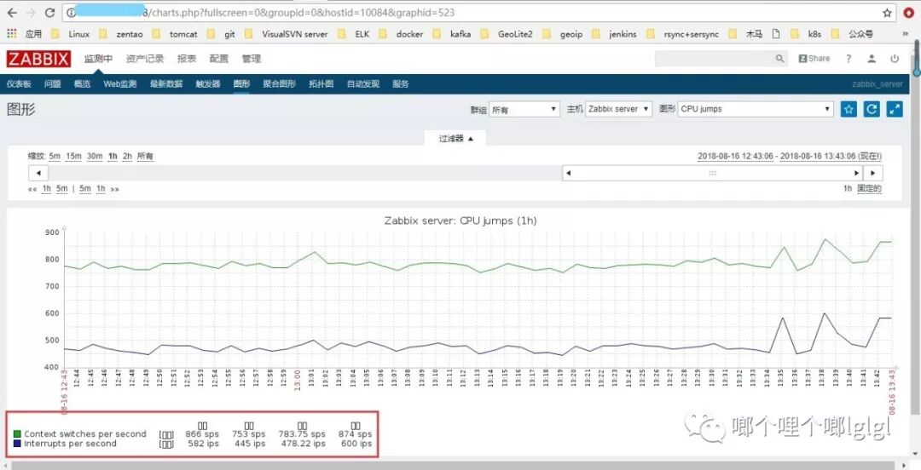
Task: Collapse the 过滤器 filter panel
Action: pos(455,139)
